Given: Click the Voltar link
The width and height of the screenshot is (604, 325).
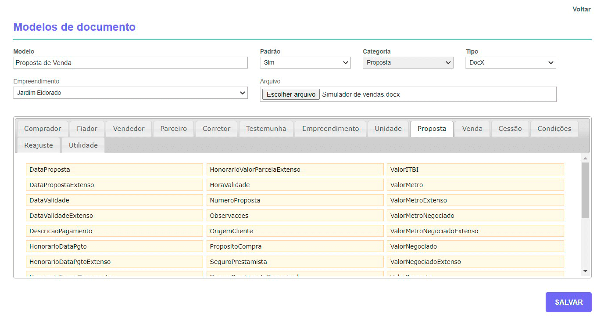Looking at the screenshot, I should point(581,9).
